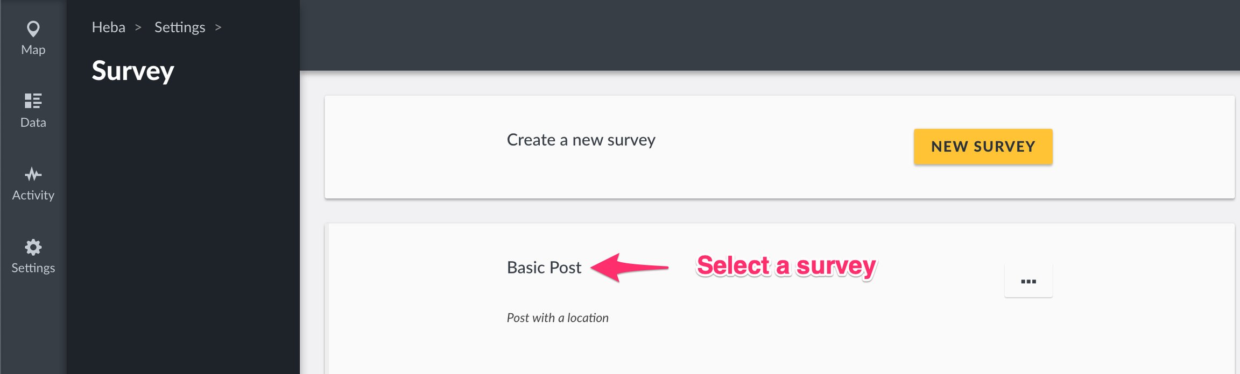Open the Data grid icon

33,101
